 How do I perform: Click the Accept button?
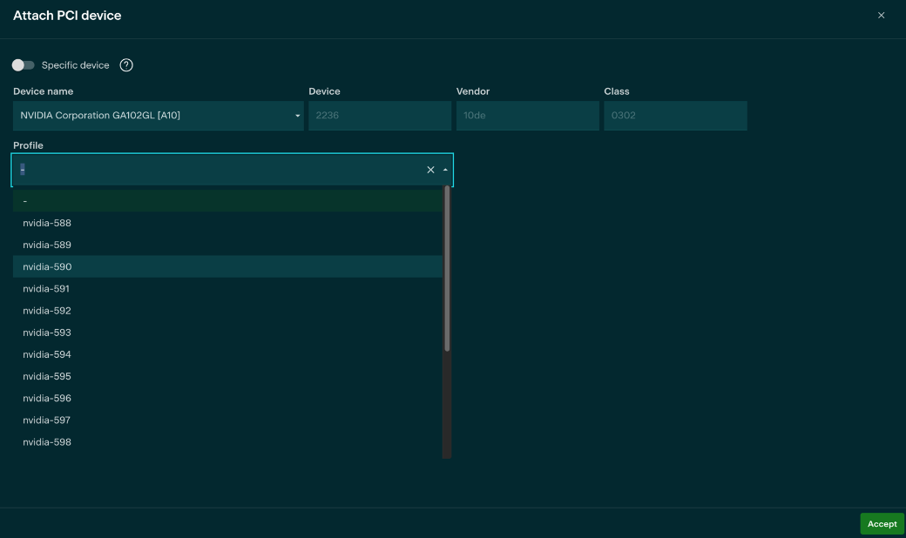click(x=882, y=524)
